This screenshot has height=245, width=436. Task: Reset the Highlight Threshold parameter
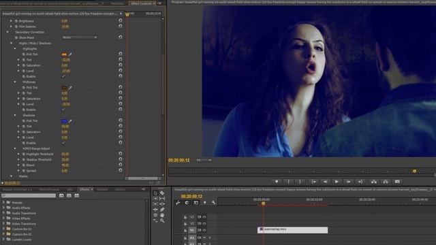tap(121, 154)
